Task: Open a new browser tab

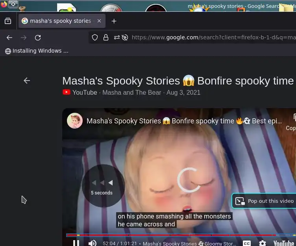Action: tap(114, 21)
